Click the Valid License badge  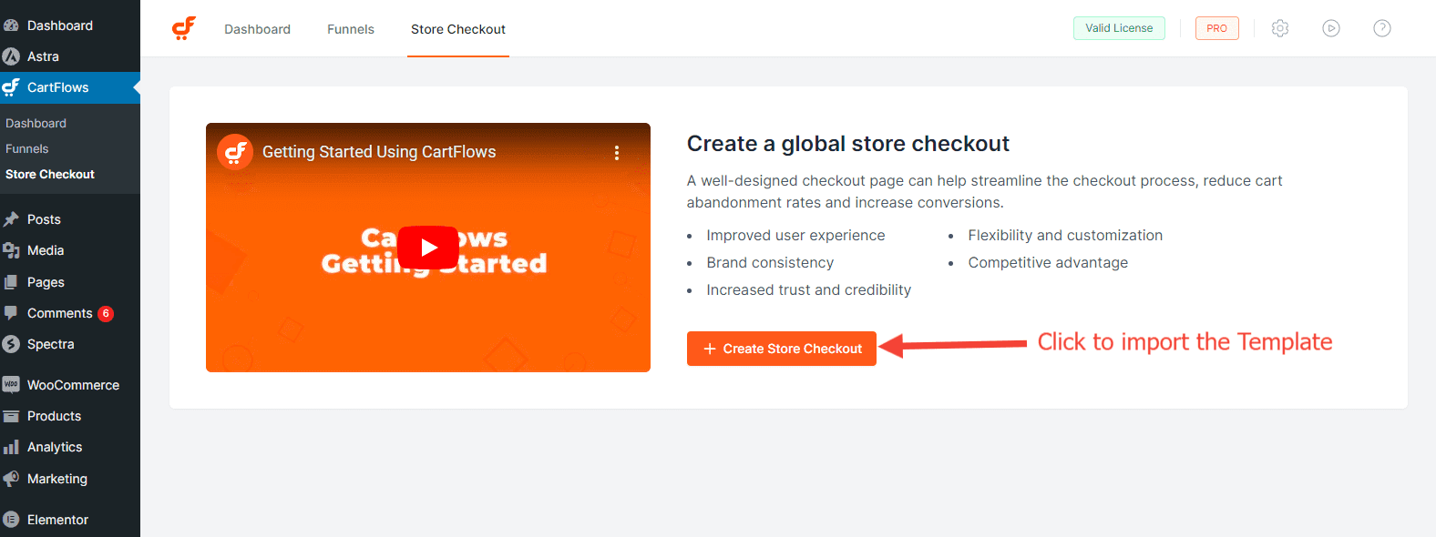pos(1119,28)
